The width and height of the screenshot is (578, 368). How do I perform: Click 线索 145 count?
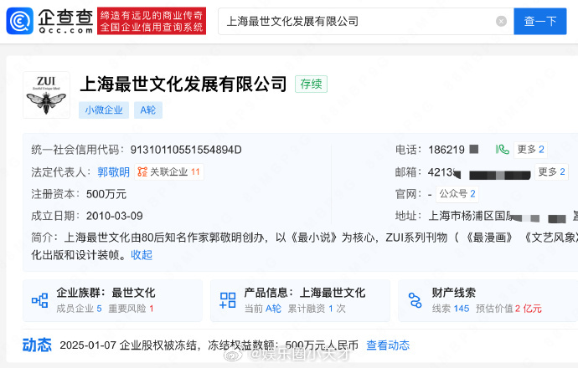(x=451, y=309)
